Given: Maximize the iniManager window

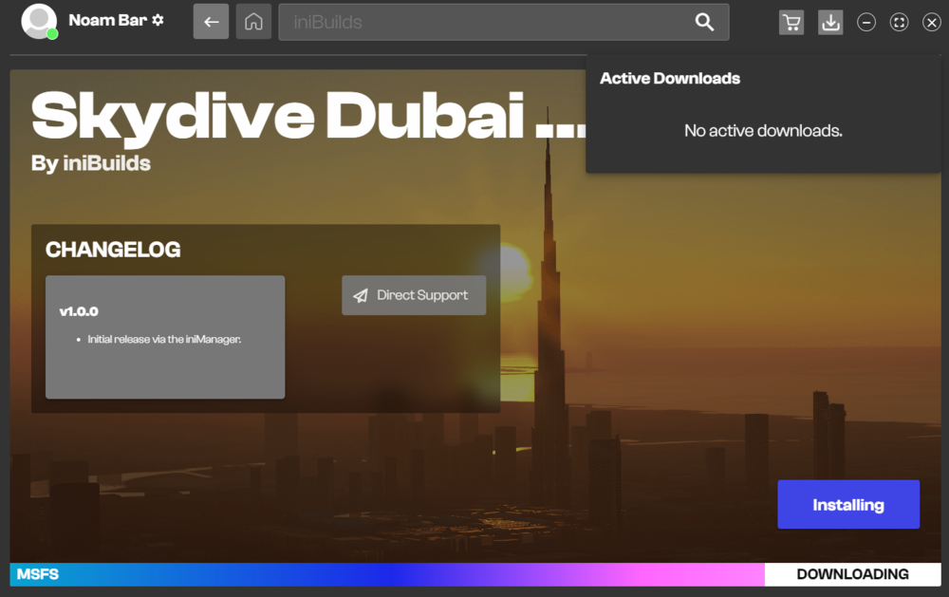Looking at the screenshot, I should click(899, 23).
